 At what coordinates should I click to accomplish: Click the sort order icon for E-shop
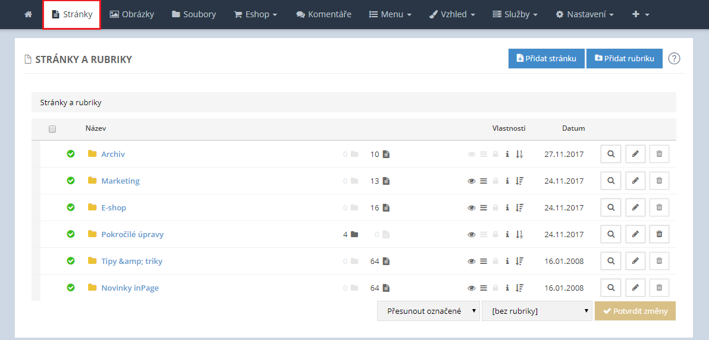(519, 207)
